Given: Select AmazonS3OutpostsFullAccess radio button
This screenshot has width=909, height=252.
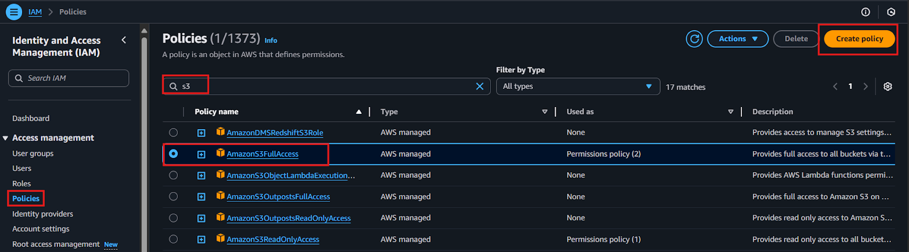Looking at the screenshot, I should click(173, 197).
